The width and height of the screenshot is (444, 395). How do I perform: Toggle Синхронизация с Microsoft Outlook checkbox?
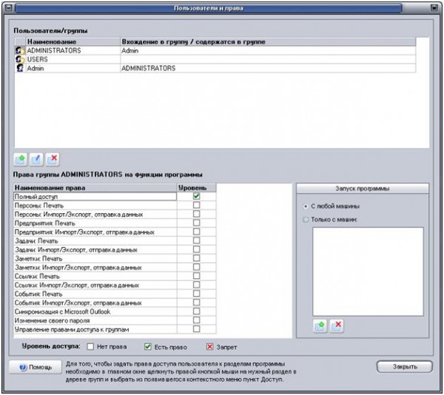click(197, 311)
